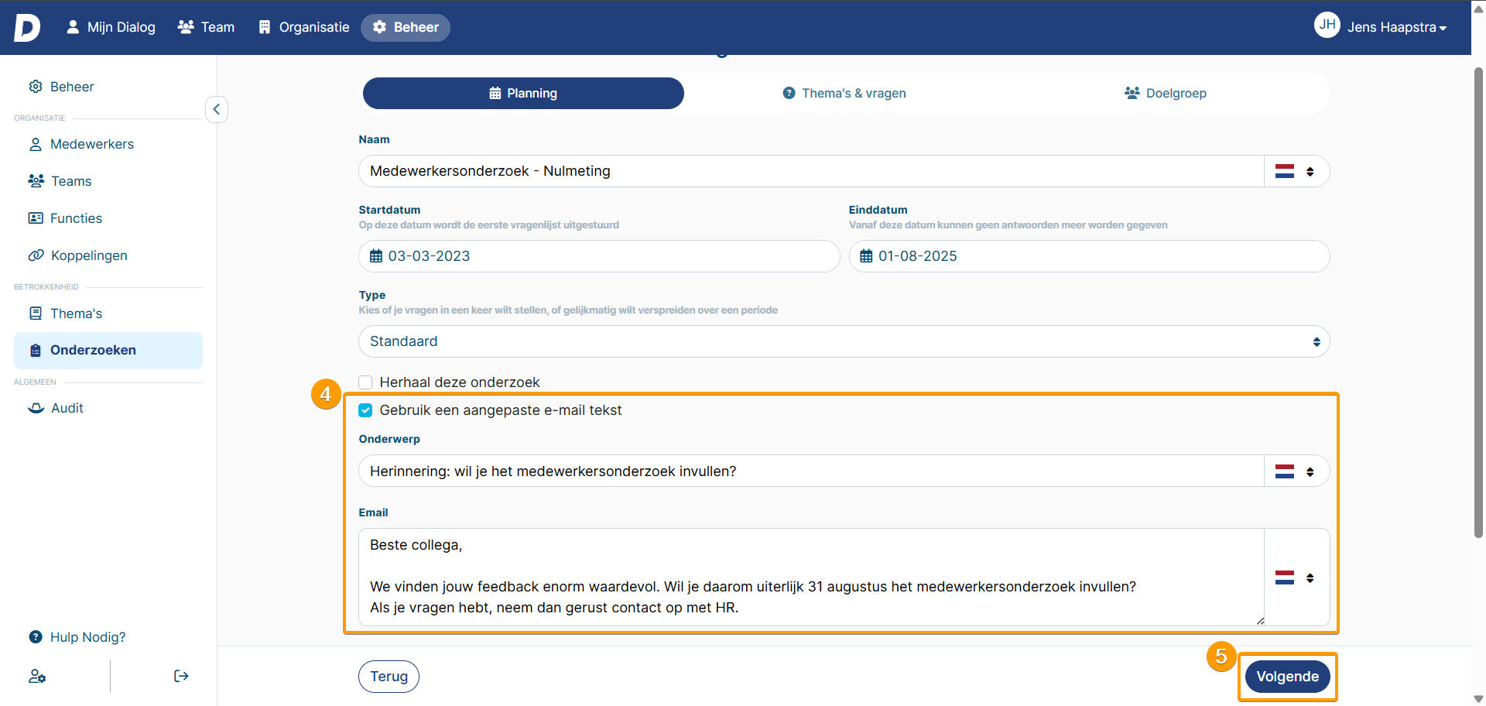Click the Email body text area
Image resolution: width=1486 pixels, height=706 pixels.
(x=811, y=577)
